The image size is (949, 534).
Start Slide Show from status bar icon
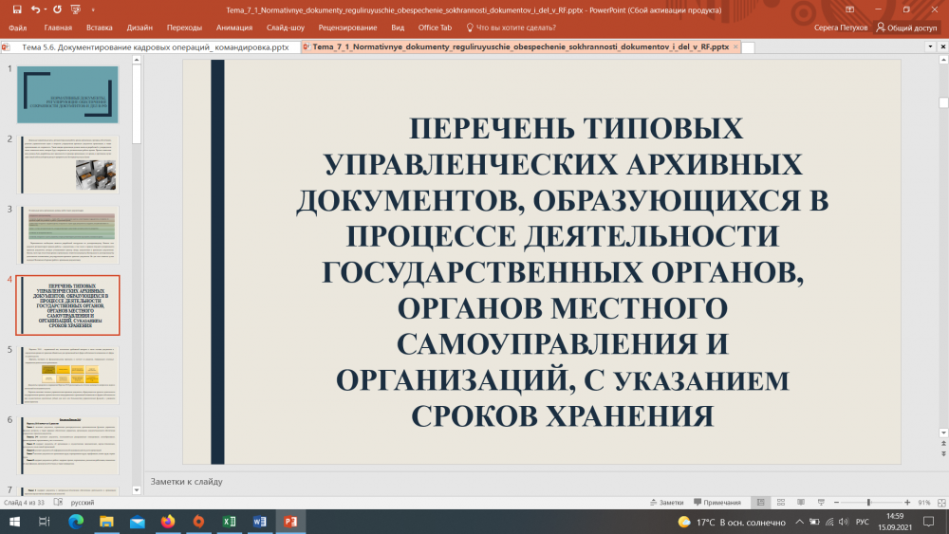(818, 502)
